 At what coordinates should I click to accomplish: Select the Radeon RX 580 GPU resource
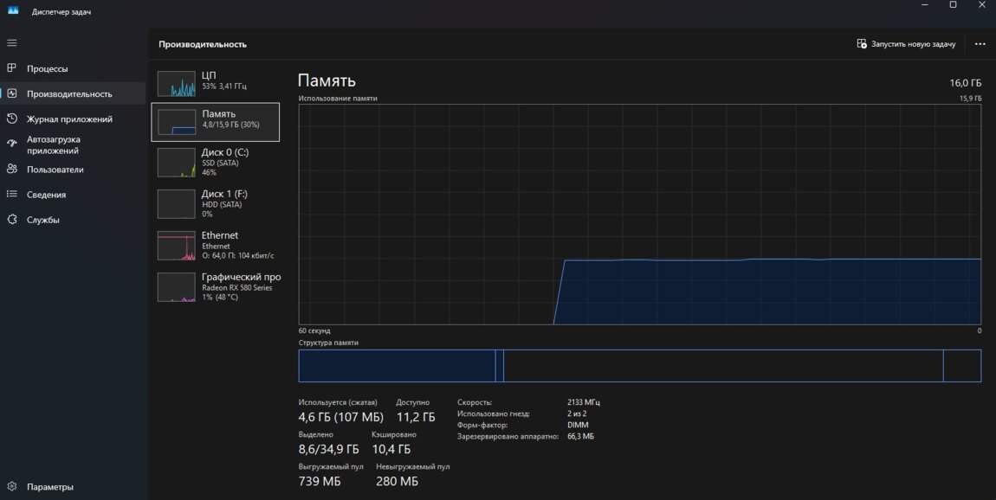click(216, 286)
